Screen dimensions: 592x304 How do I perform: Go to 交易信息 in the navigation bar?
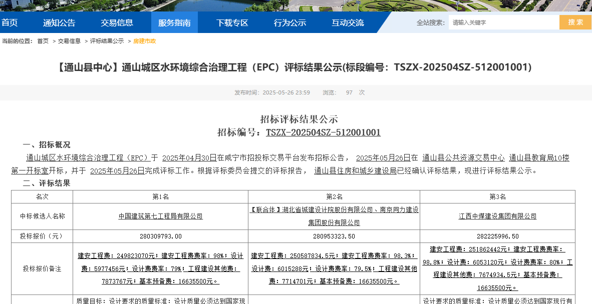pyautogui.click(x=117, y=22)
